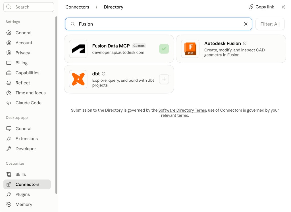Toggle the green checkmark on Fusion Data MCP
Image resolution: width=291 pixels, height=212 pixels.
[x=164, y=49]
